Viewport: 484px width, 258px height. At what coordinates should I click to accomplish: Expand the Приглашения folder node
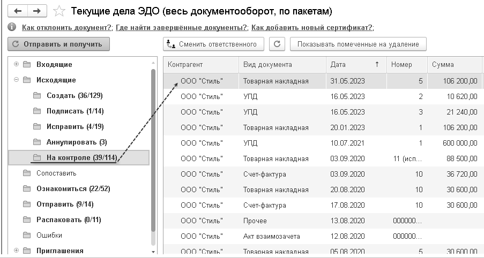(x=17, y=251)
